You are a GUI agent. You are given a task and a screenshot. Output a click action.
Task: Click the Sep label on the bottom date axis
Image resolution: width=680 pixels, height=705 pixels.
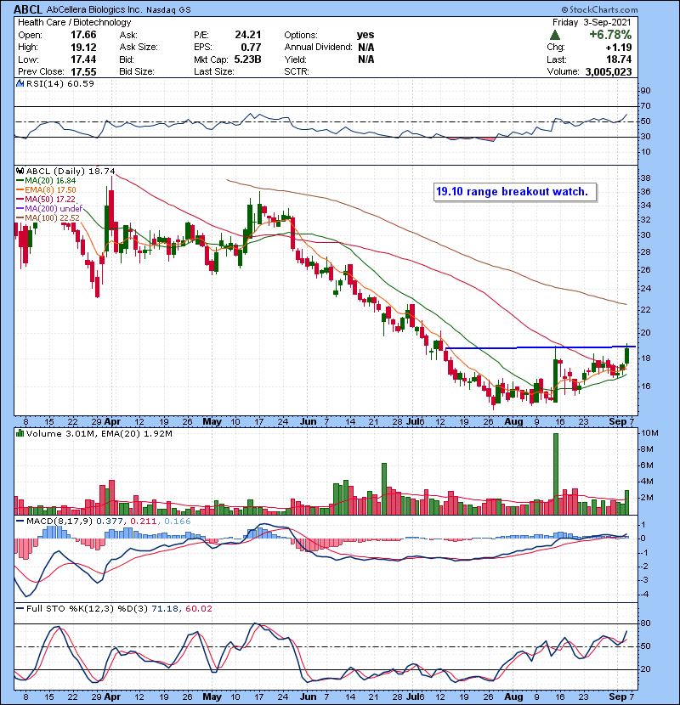coord(617,697)
